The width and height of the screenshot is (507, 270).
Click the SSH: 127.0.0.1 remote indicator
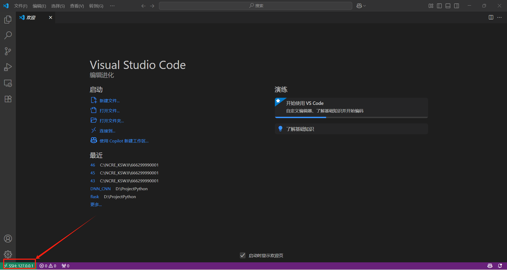(x=19, y=266)
